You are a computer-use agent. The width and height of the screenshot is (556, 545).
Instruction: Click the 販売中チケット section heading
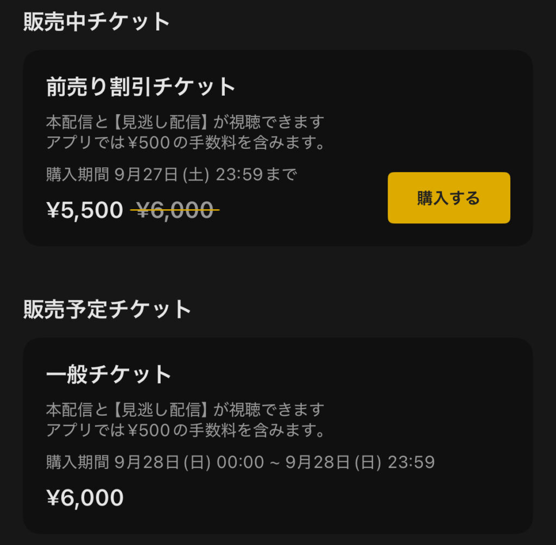point(97,22)
